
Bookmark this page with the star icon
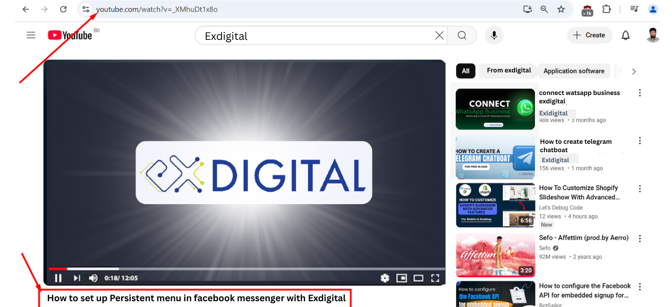(561, 9)
